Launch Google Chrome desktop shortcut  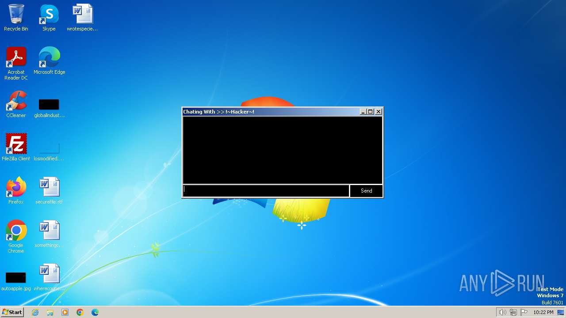click(16, 237)
